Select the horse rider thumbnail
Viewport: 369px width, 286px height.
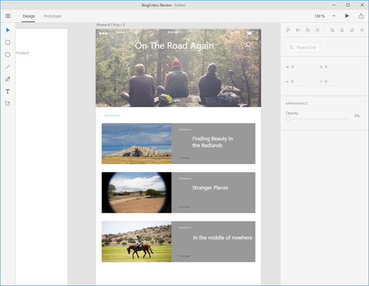tap(137, 242)
